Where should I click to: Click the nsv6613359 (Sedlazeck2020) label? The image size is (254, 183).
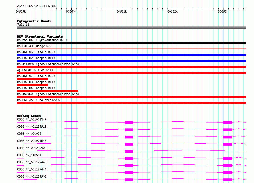click(39, 100)
